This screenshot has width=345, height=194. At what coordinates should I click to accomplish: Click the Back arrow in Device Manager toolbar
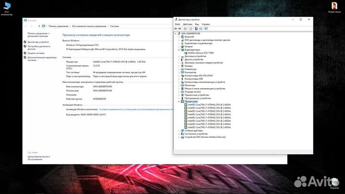tap(175, 29)
